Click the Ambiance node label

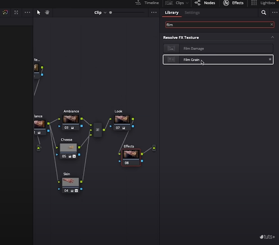[71, 111]
